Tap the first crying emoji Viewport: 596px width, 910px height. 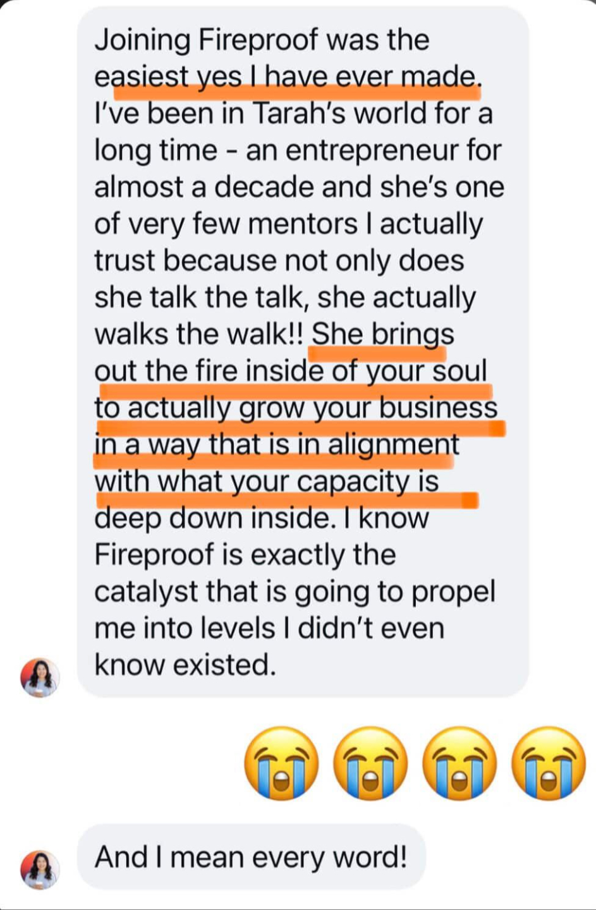(x=281, y=763)
